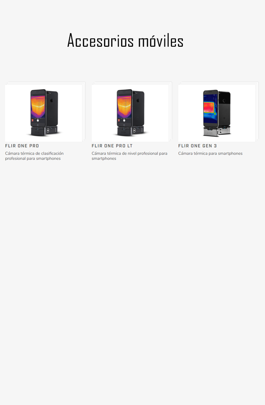The image size is (265, 405).
Task: Click the FLIR ONE GEN 3 title link
Action: [x=197, y=146]
